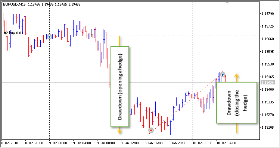The height and width of the screenshot is (148, 280).
Task: Click the '9 Jan 12:00' time axis label
Action: (130, 143)
